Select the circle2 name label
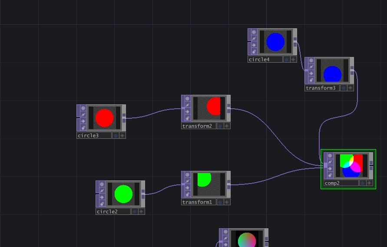387x247 pixels. (x=113, y=211)
